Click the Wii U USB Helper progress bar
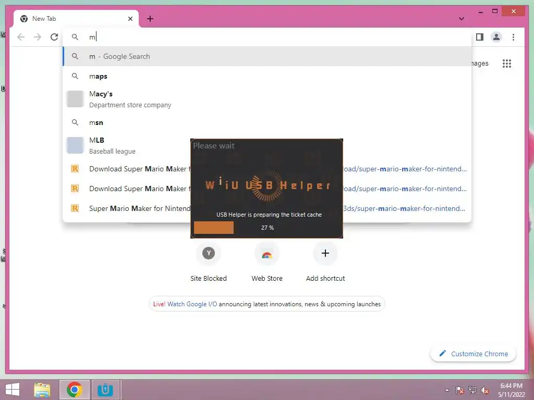 click(x=266, y=228)
